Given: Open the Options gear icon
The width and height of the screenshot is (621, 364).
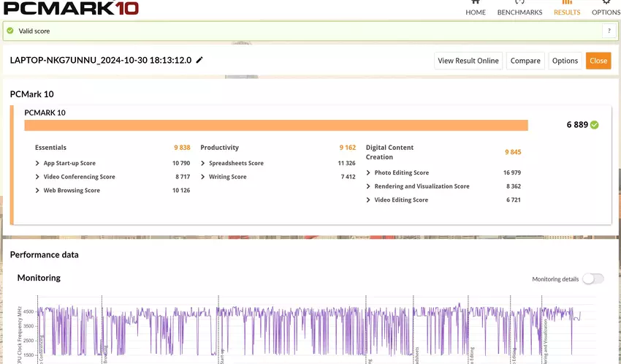Looking at the screenshot, I should click(x=606, y=3).
